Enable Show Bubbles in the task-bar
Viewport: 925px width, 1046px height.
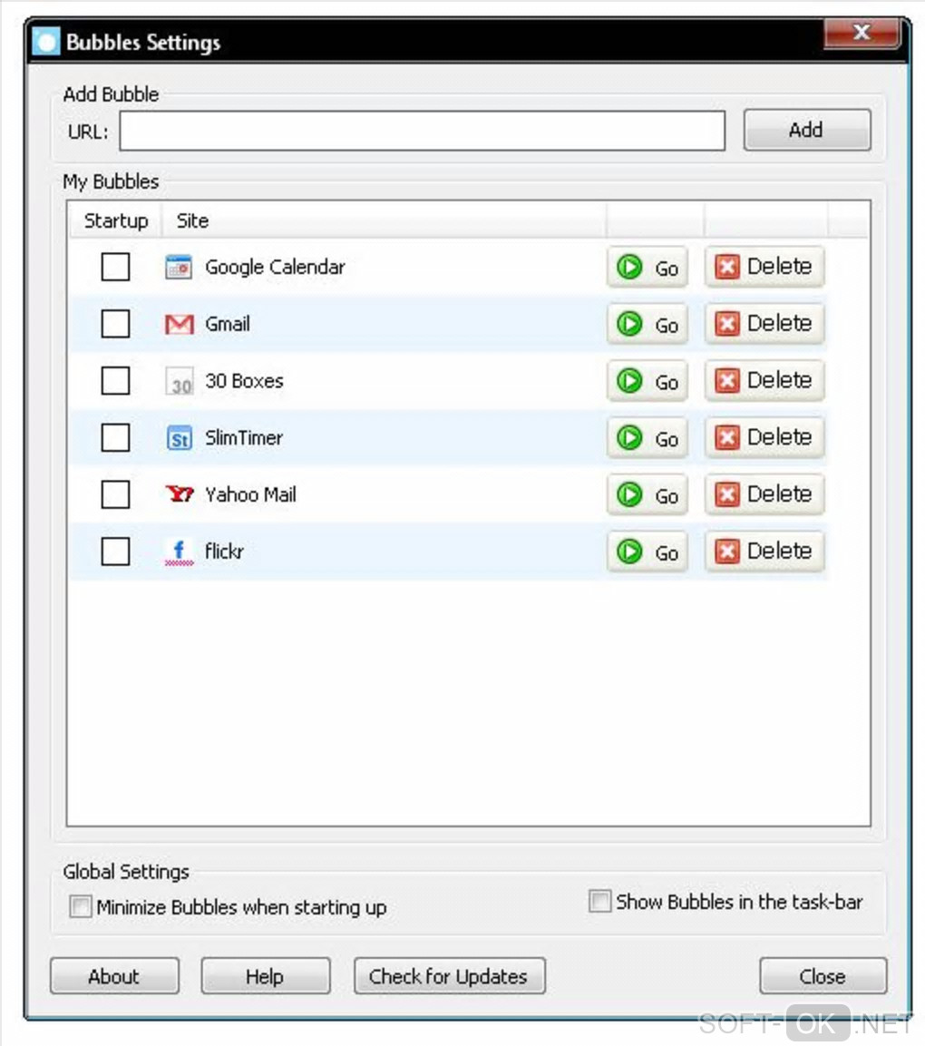(599, 901)
